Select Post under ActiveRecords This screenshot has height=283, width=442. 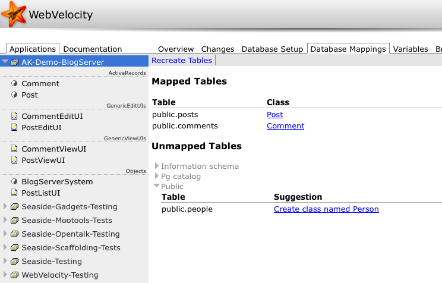tap(30, 95)
